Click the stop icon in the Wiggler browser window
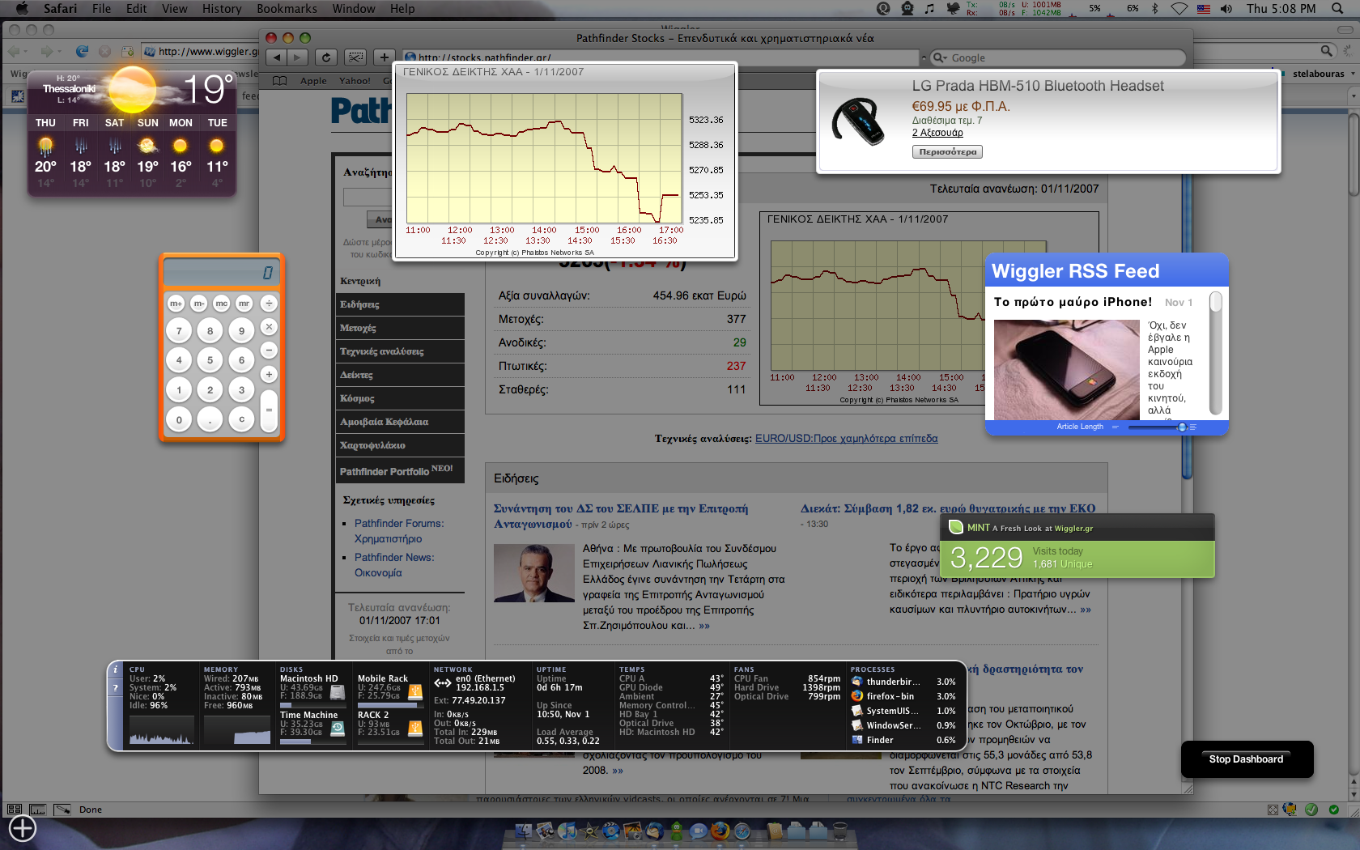This screenshot has height=850, width=1360. click(x=104, y=51)
